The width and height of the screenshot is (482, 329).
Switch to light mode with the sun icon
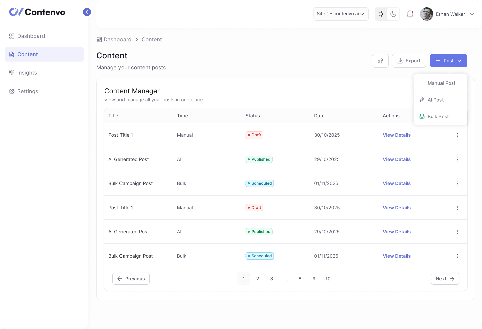381,14
